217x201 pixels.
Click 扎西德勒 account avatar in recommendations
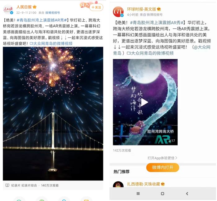[118, 184]
